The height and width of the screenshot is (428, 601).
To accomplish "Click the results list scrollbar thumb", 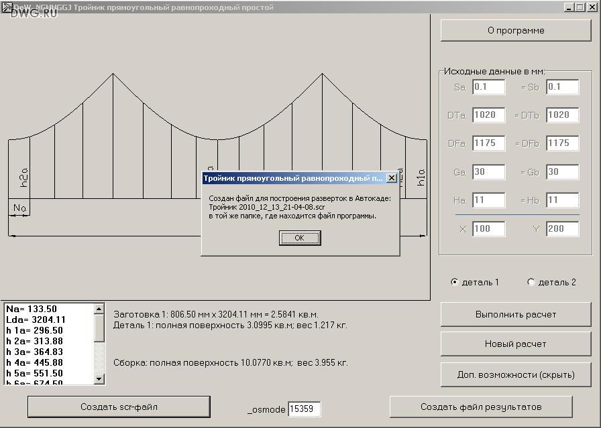I will click(99, 328).
